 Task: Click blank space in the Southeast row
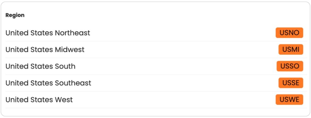click(x=184, y=83)
